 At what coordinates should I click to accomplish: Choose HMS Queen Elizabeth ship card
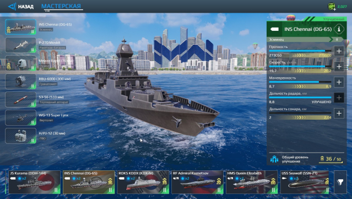coord(252,182)
